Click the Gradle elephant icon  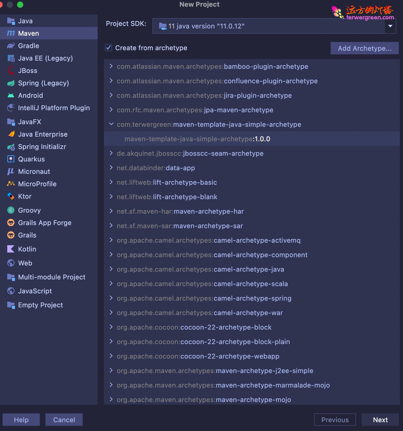[x=11, y=46]
